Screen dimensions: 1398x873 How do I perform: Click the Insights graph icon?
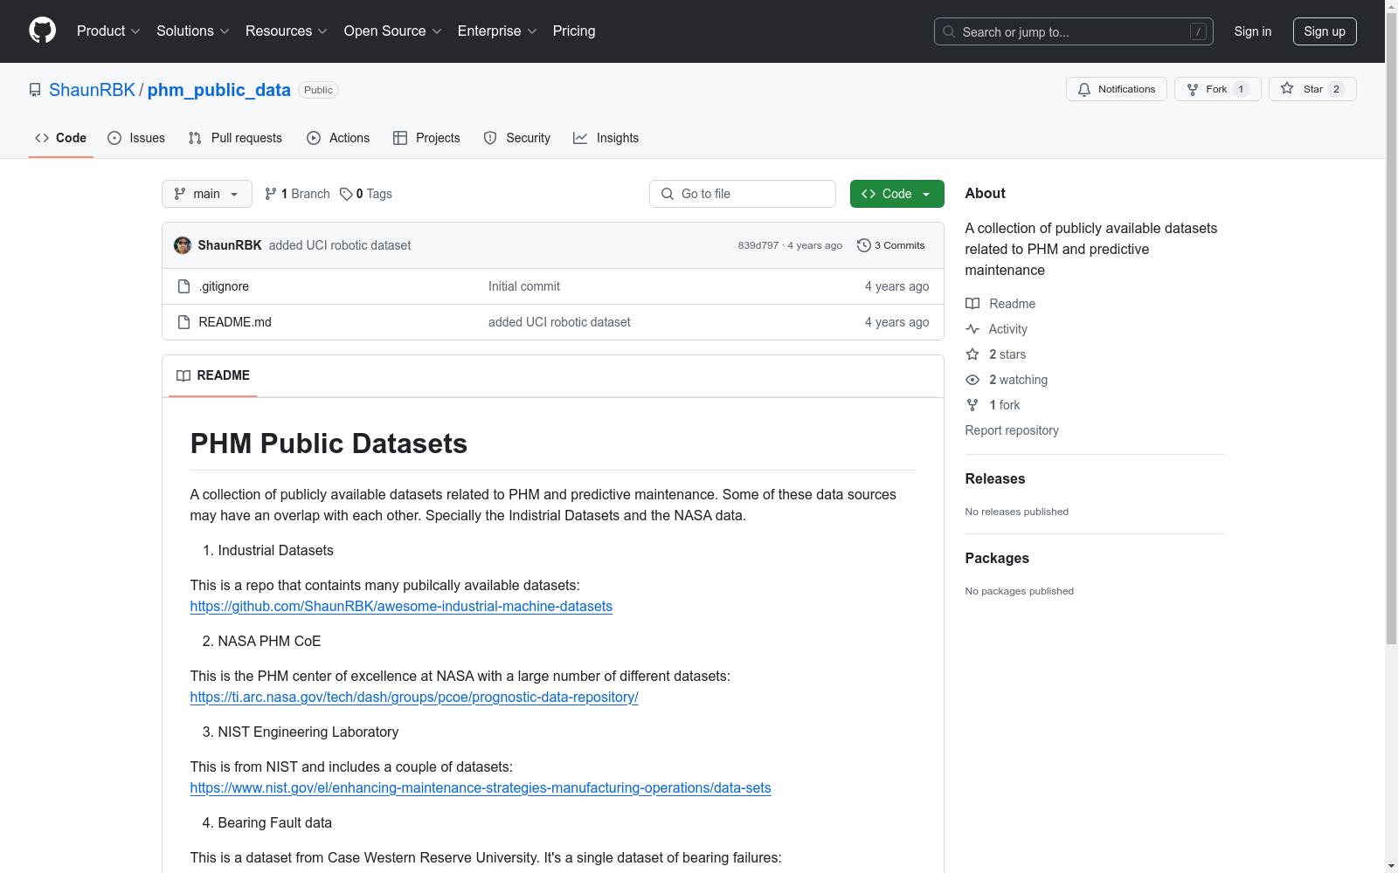pyautogui.click(x=580, y=138)
